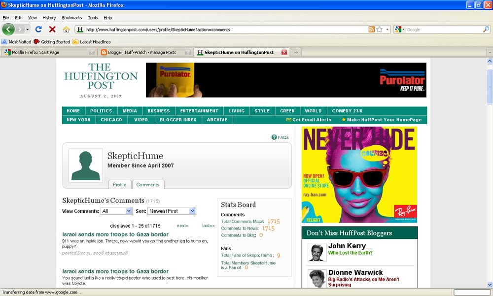Open the Help menu

(x=108, y=18)
